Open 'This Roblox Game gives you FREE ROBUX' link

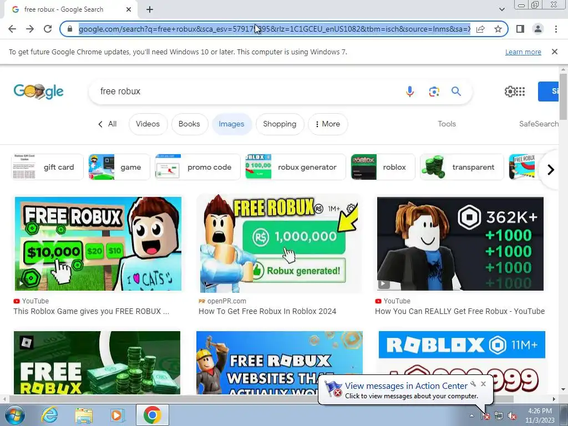pos(92,311)
